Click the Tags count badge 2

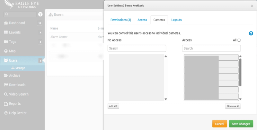[40, 42]
